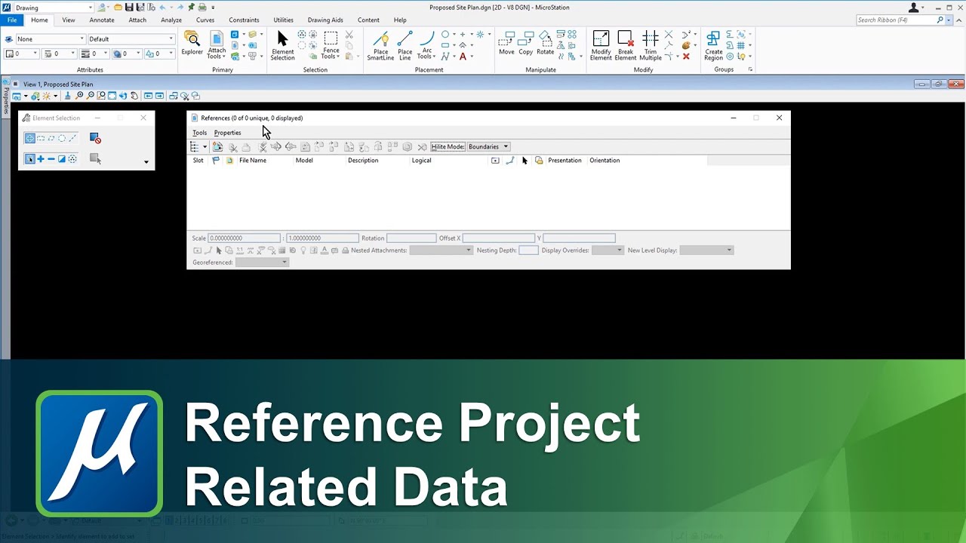
Task: Choose Subtract mode minus in Element Selection
Action: coord(51,159)
